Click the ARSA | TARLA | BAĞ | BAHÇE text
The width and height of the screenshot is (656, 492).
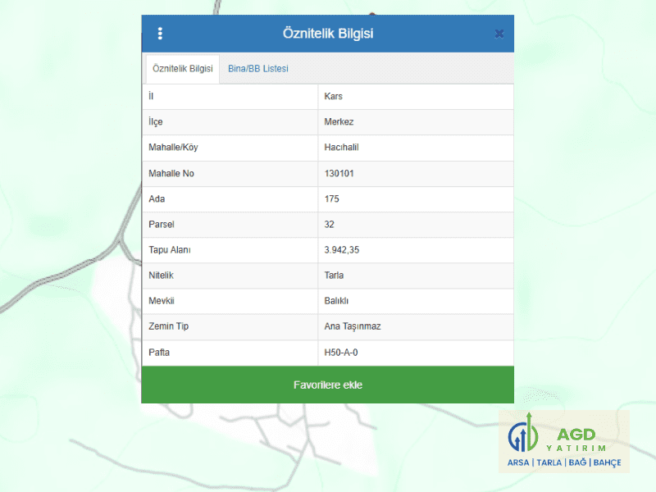point(564,462)
